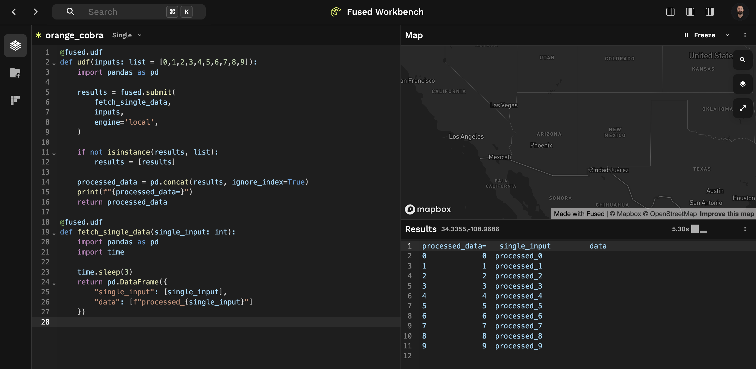Click the Results panel title
Image resolution: width=756 pixels, height=369 pixels.
click(421, 229)
